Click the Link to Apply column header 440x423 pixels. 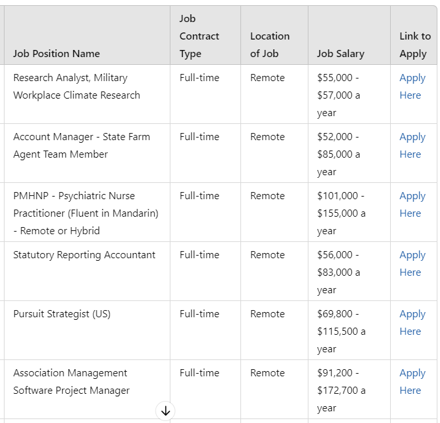pos(415,45)
